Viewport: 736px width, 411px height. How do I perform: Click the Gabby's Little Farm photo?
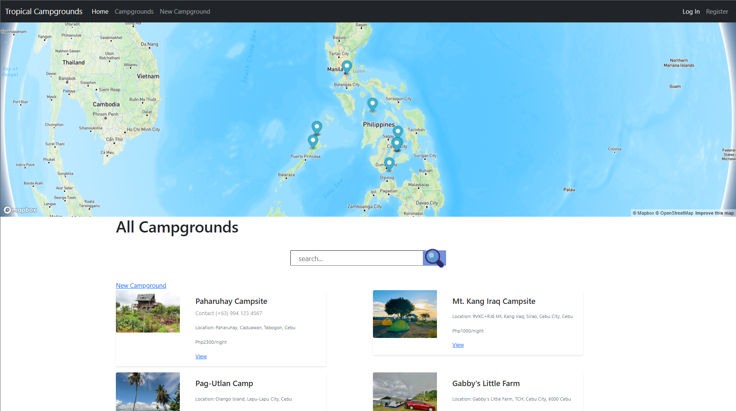(405, 391)
